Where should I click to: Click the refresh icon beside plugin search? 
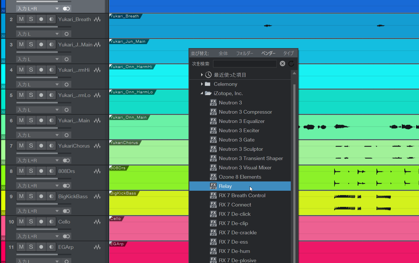pyautogui.click(x=291, y=64)
